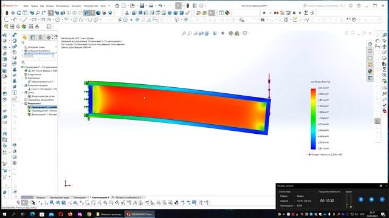Launch Google Chrome from the taskbar

(x=89, y=214)
